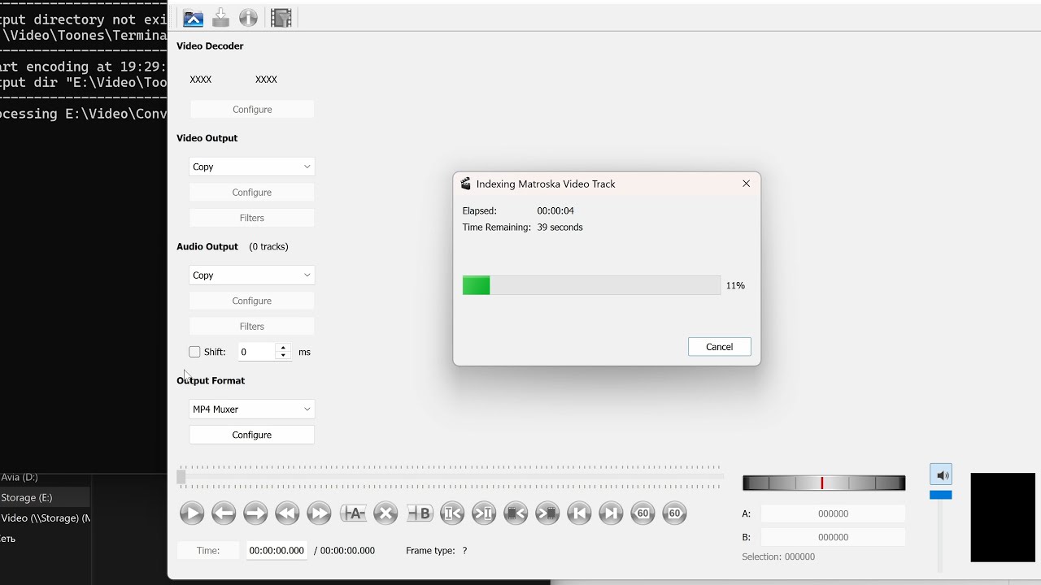Click the timeline navigation slider handle

coord(181,478)
